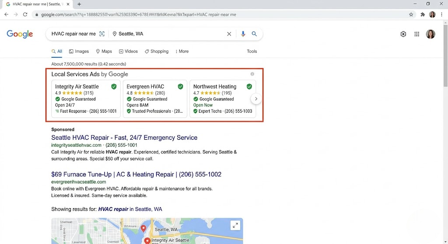
Task: Click the info icon for Local Services Ads
Action: pyautogui.click(x=252, y=74)
